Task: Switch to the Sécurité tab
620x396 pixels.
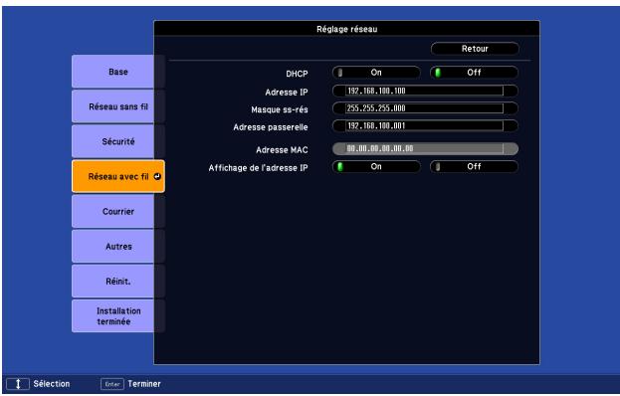Action: pos(118,141)
